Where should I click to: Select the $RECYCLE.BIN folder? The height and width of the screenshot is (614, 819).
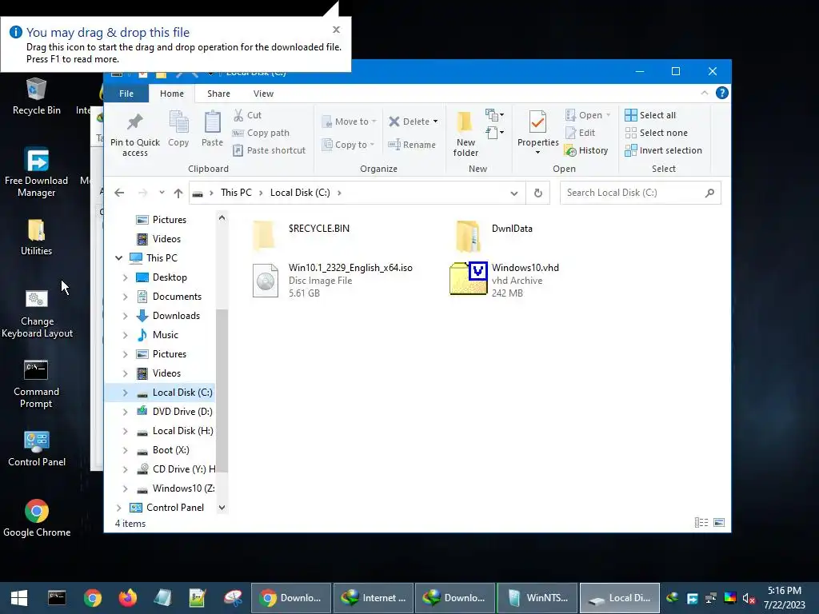(302, 235)
